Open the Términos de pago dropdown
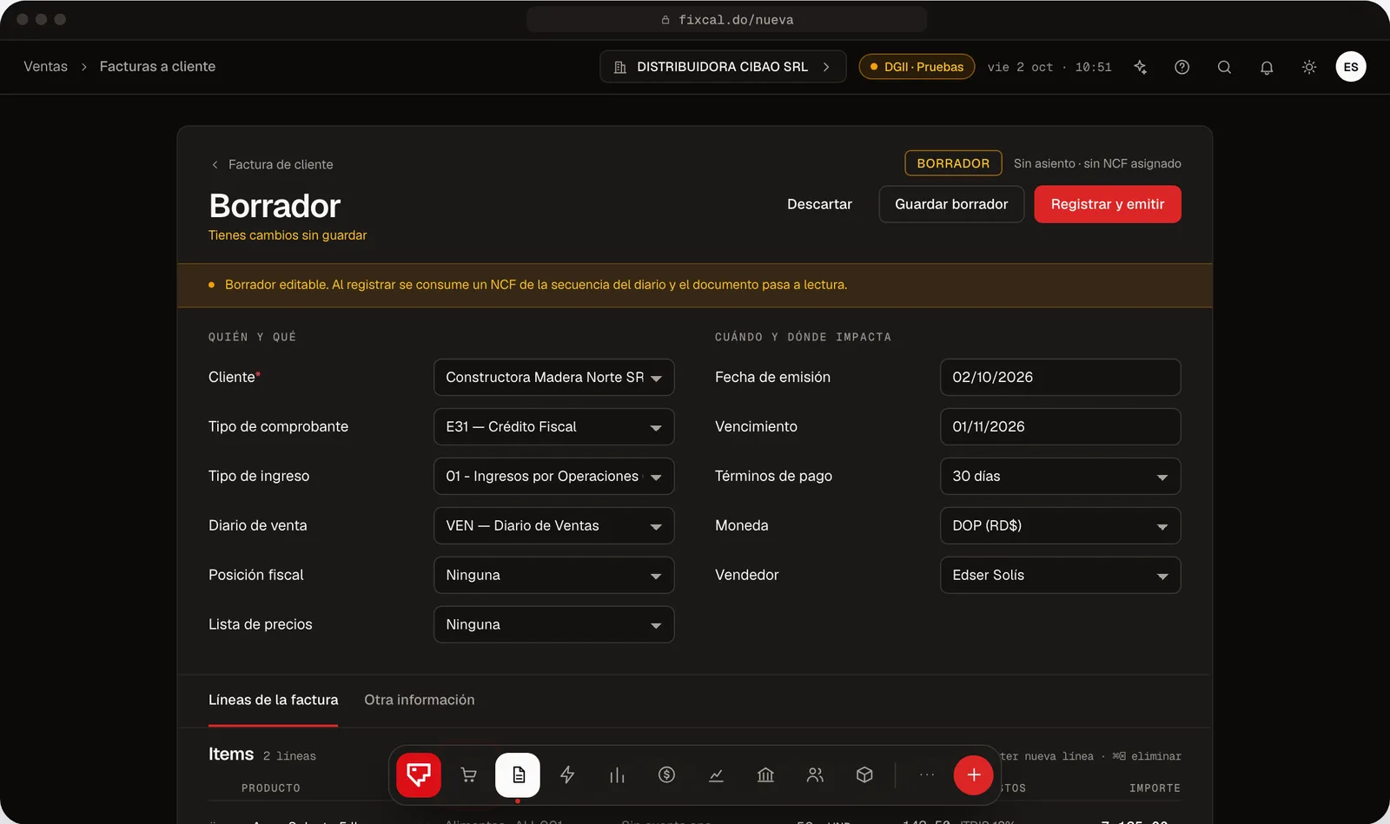 (1061, 477)
